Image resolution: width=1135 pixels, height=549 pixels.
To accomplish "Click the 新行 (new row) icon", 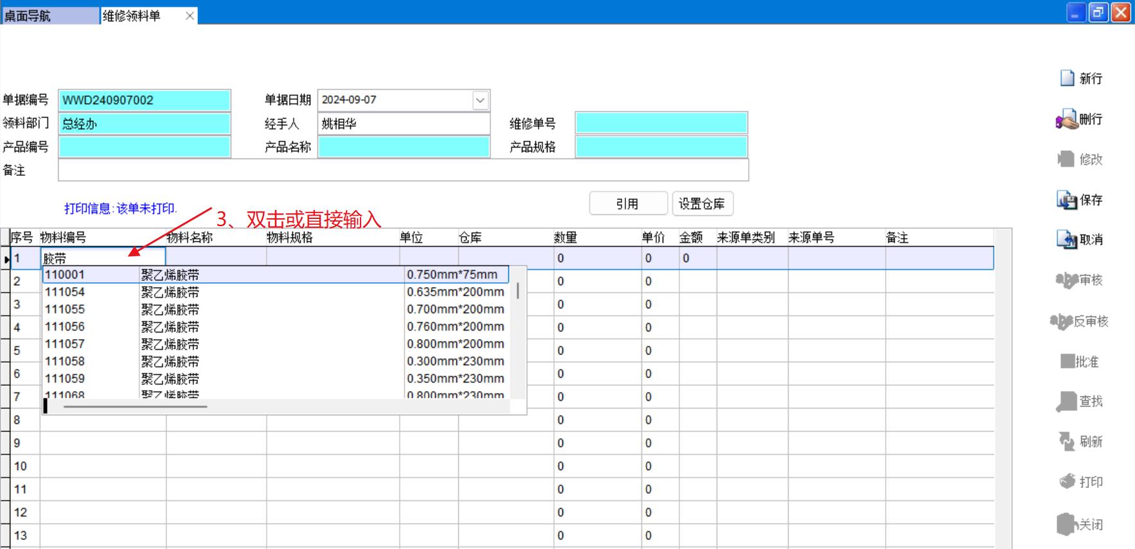I will click(1067, 78).
